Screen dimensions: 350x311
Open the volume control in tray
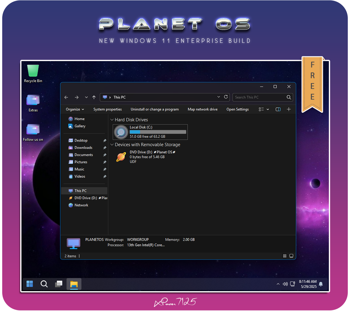point(285,284)
